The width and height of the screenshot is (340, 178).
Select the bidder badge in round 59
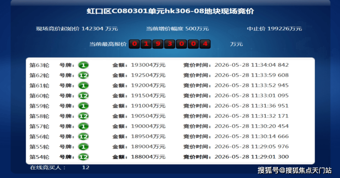point(83,106)
